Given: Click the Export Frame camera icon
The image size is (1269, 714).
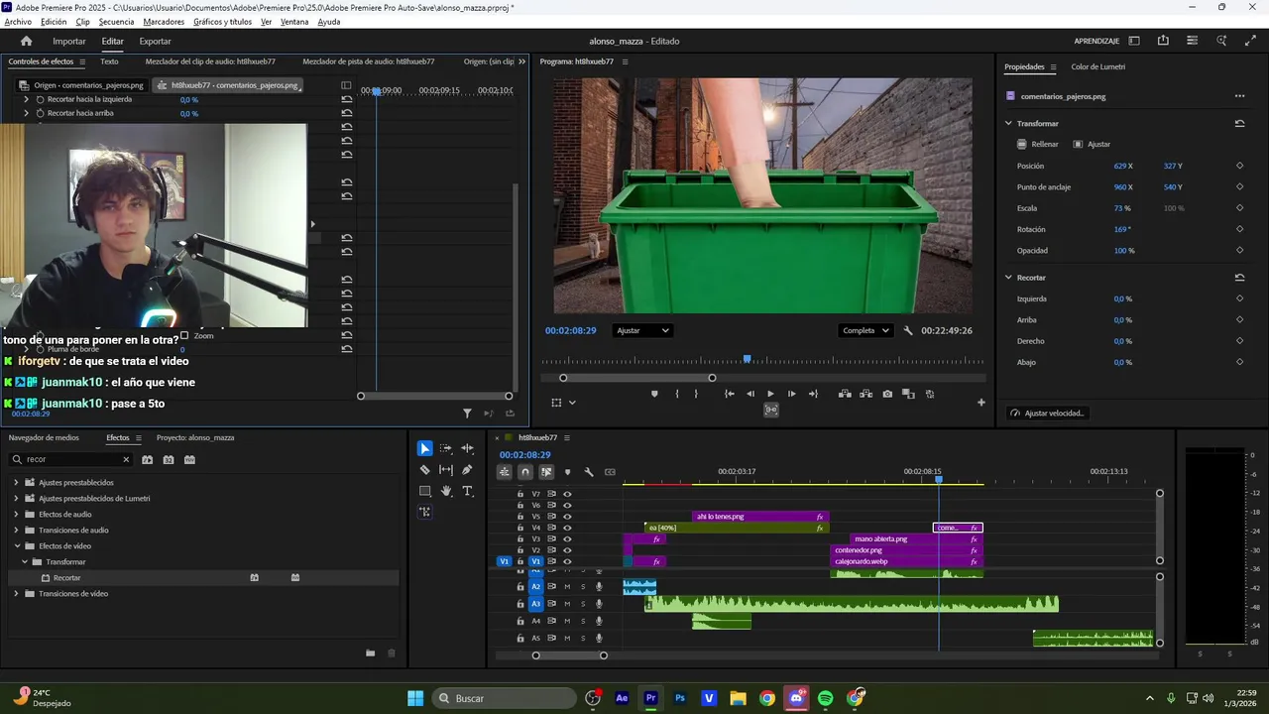Looking at the screenshot, I should (886, 394).
